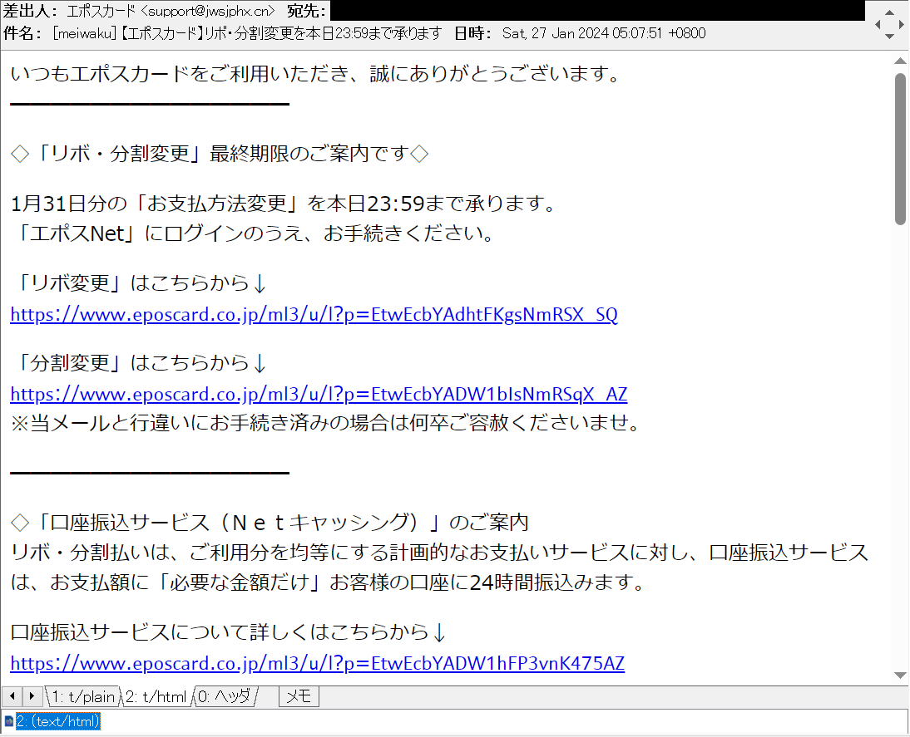Click the line 「エポスNet」にログインのうえ
This screenshot has height=737, width=910.
click(254, 233)
